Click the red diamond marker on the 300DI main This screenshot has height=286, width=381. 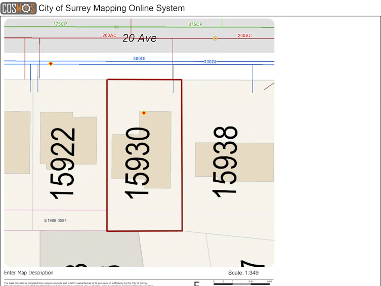click(51, 64)
